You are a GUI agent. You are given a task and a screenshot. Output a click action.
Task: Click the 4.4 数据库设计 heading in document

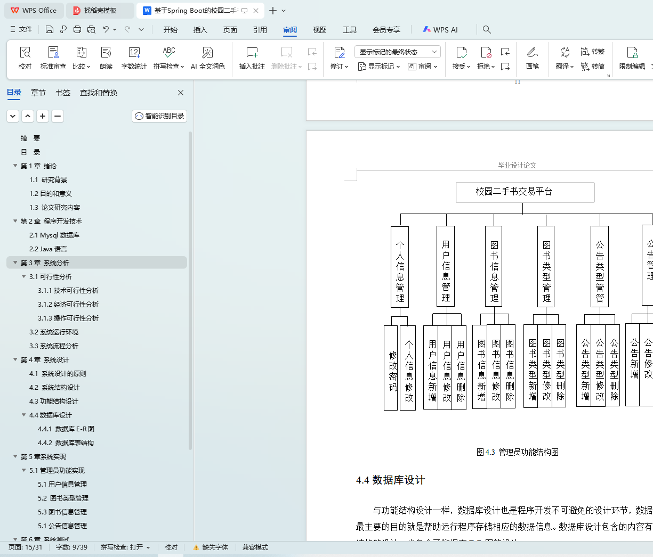[x=390, y=480]
